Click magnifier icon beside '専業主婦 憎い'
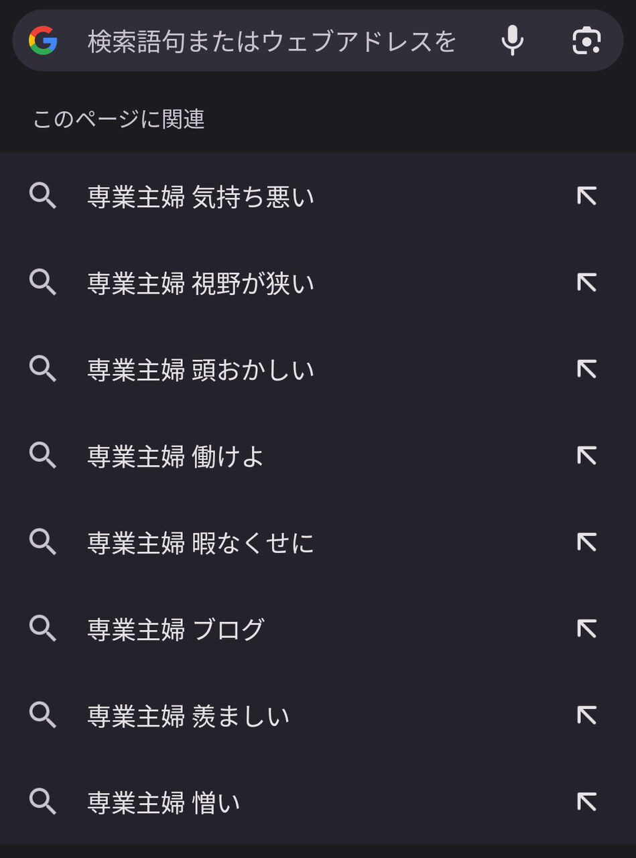The height and width of the screenshot is (858, 636). [43, 802]
